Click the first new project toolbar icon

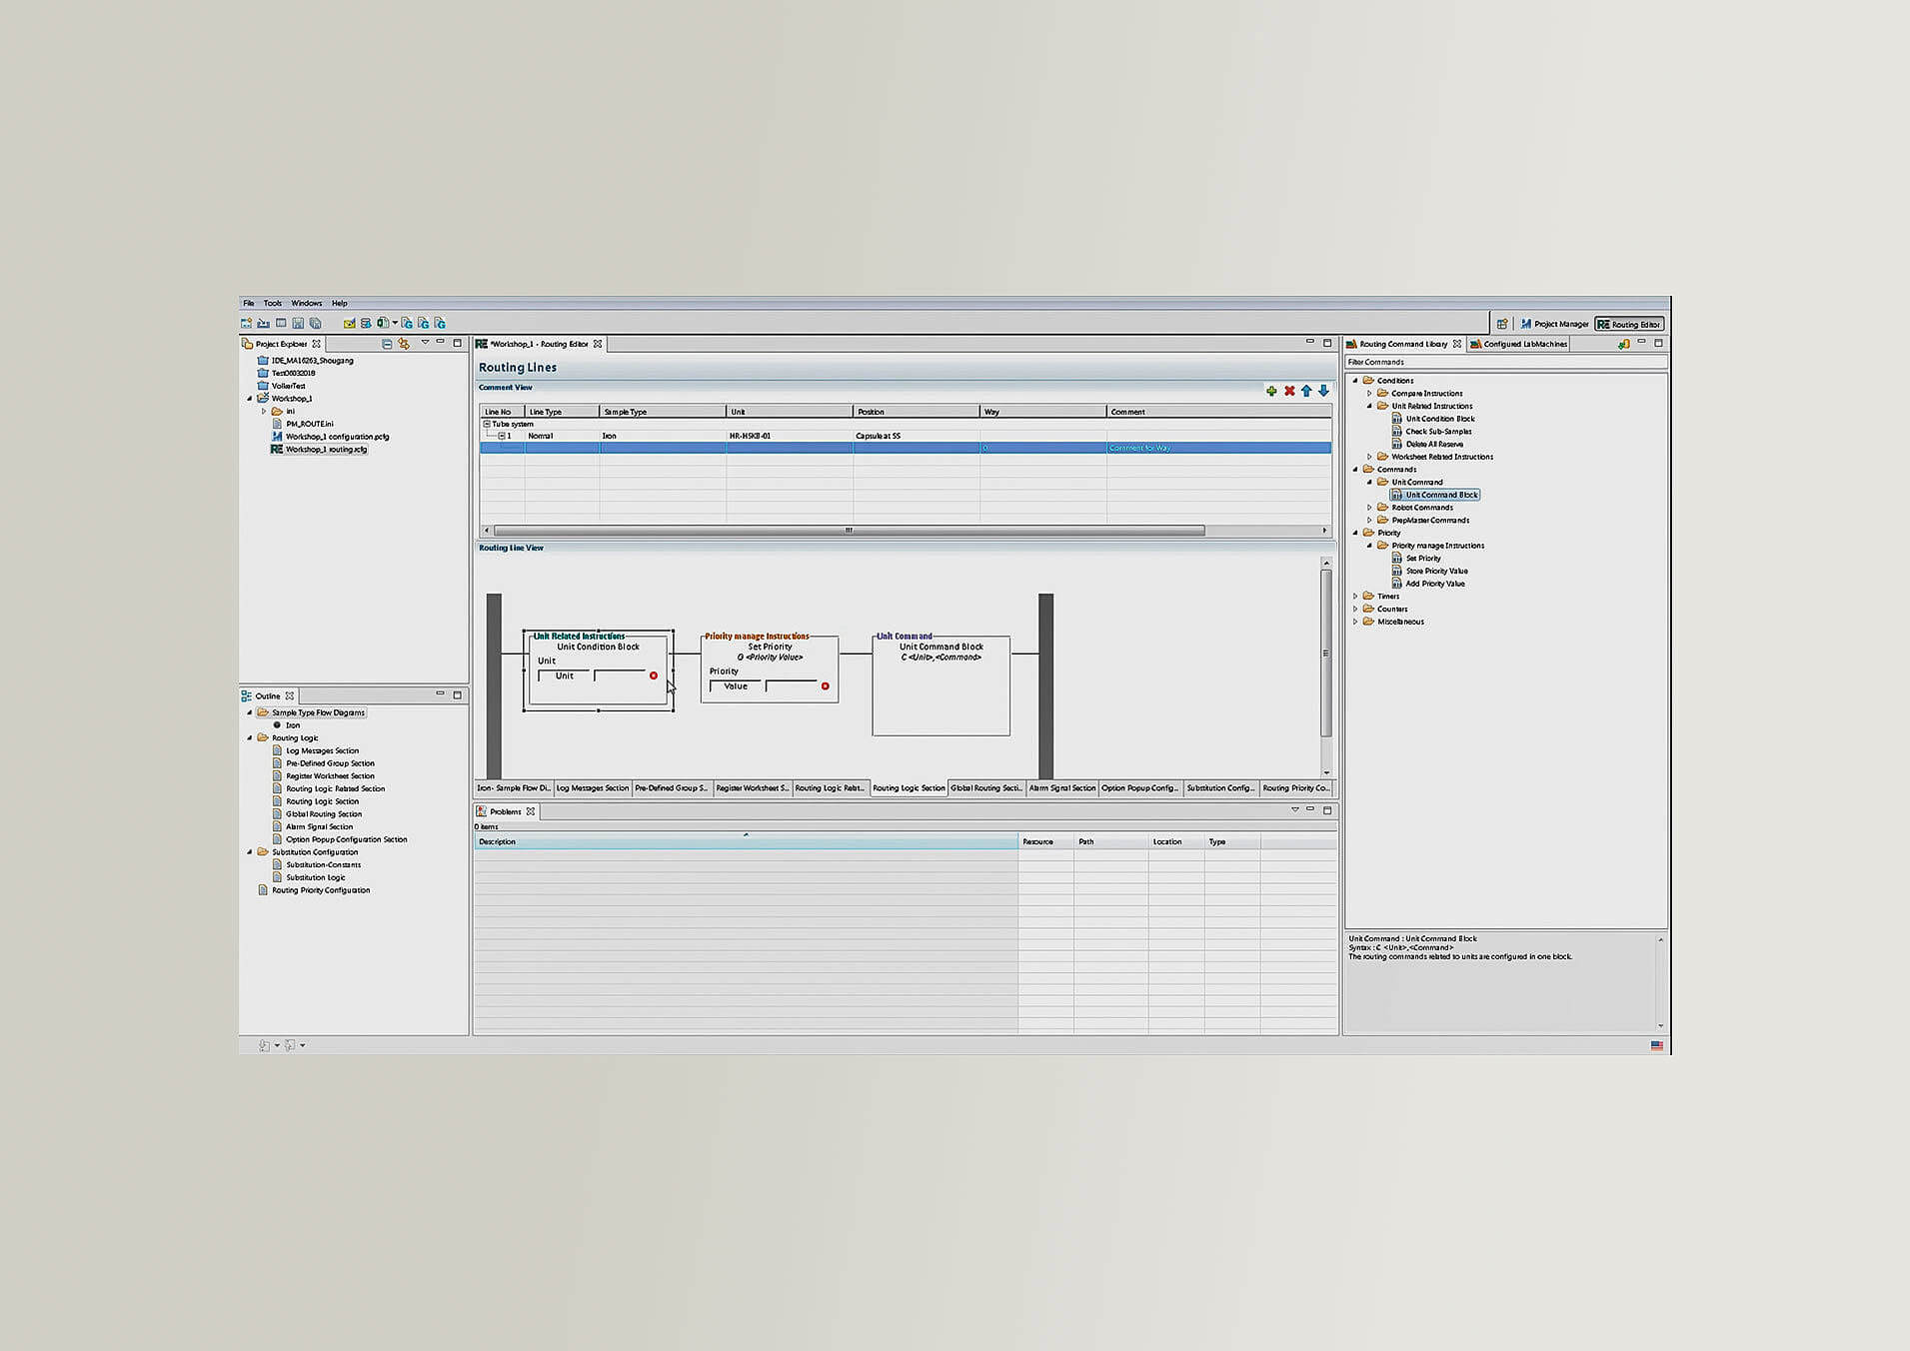point(246,323)
